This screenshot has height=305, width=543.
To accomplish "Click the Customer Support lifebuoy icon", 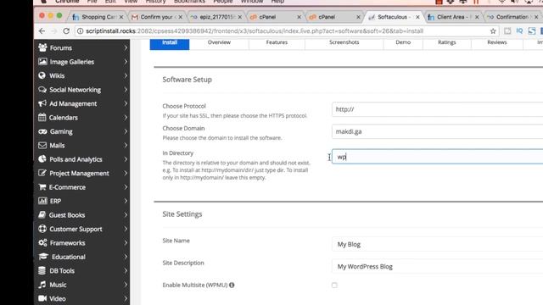I will coord(42,229).
